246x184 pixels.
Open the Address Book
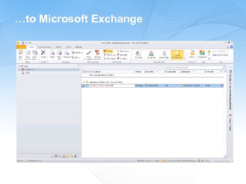(220, 55)
